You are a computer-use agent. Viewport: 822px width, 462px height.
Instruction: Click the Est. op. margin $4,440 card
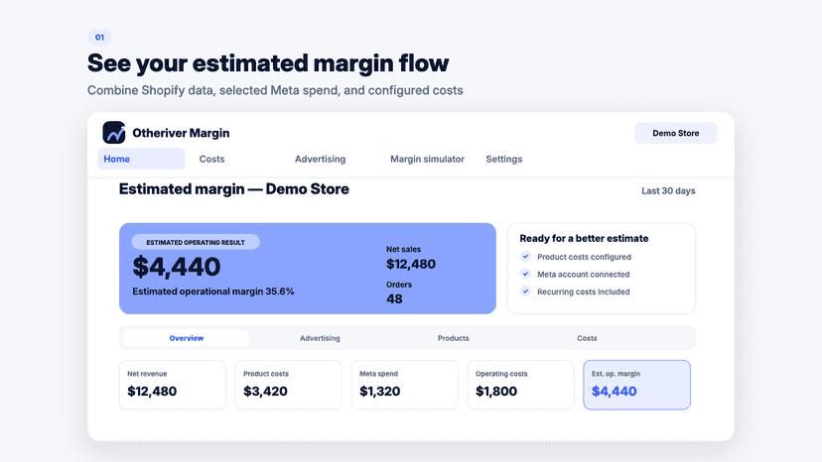637,385
